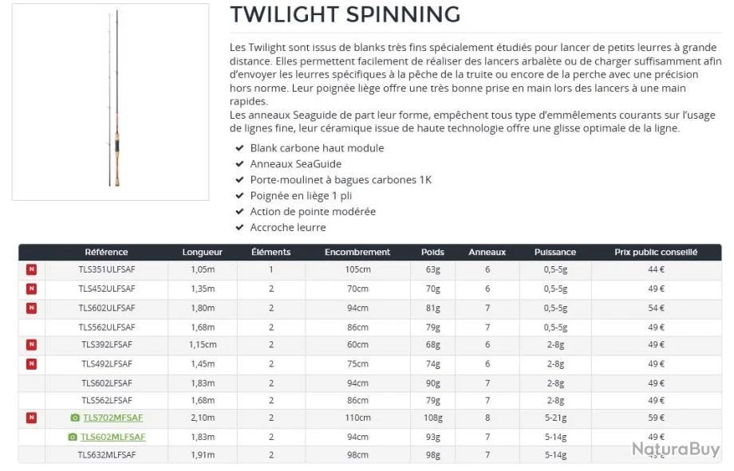
Task: Click the Longueur column header
Action: (x=203, y=252)
